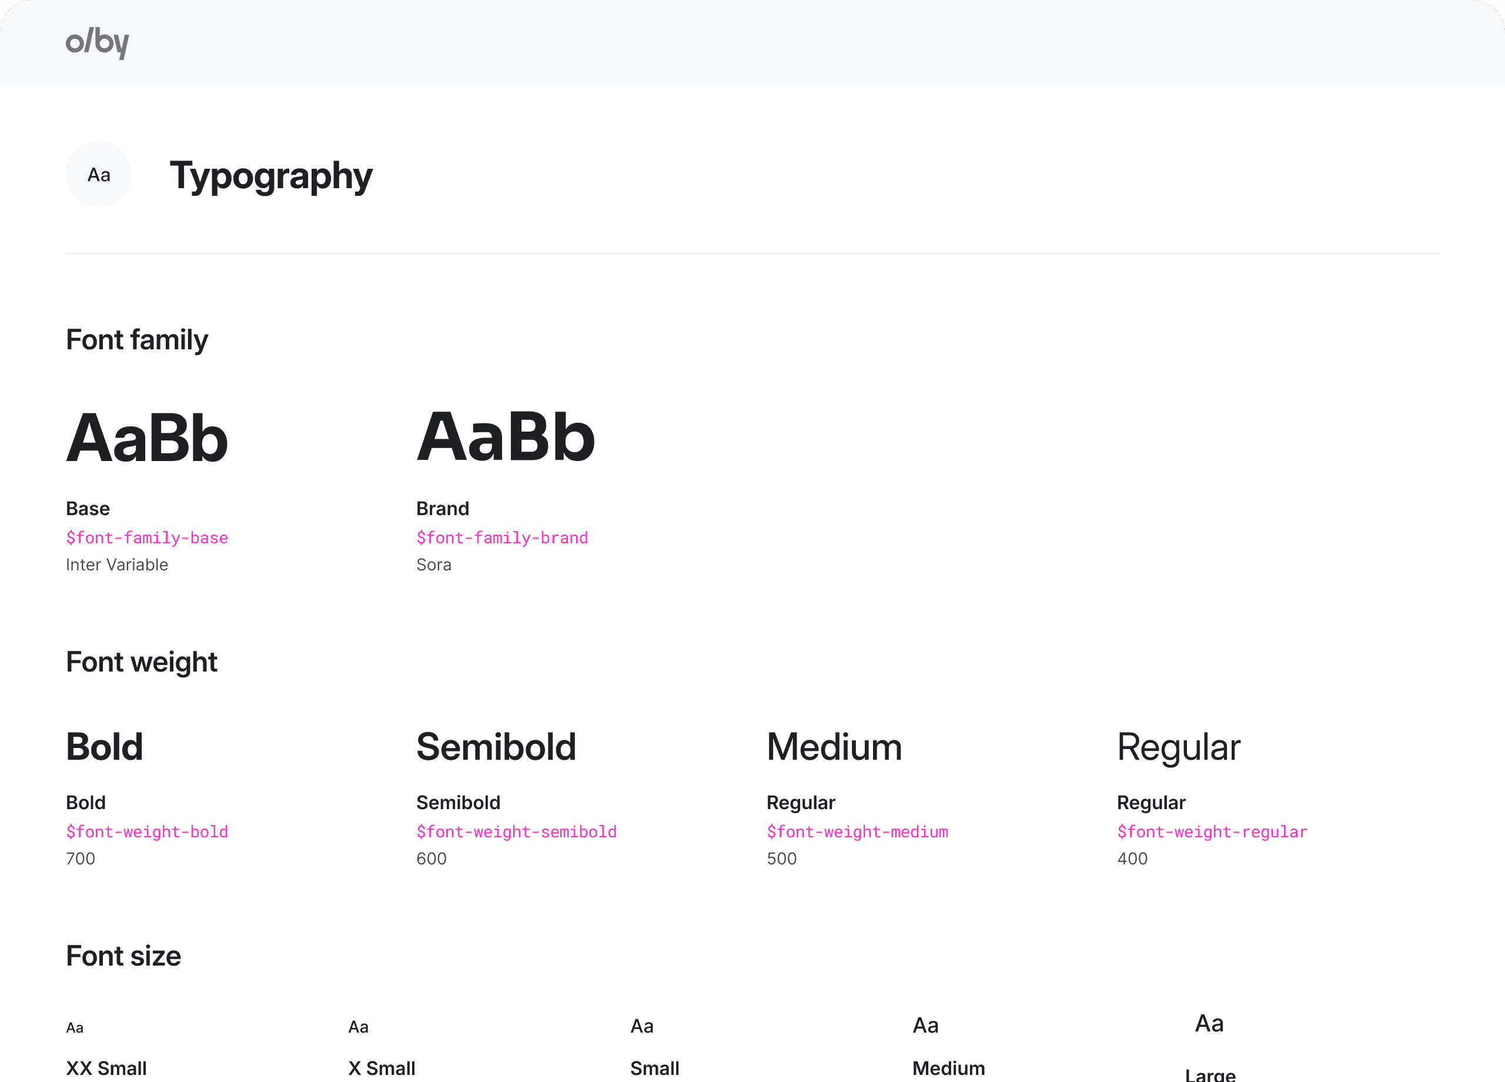Click the Brand AaBb Sora sample
The image size is (1505, 1082).
(x=506, y=437)
